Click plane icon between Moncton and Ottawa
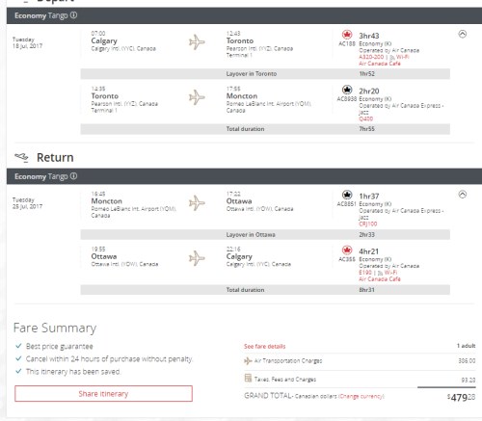482x421 pixels. point(197,203)
